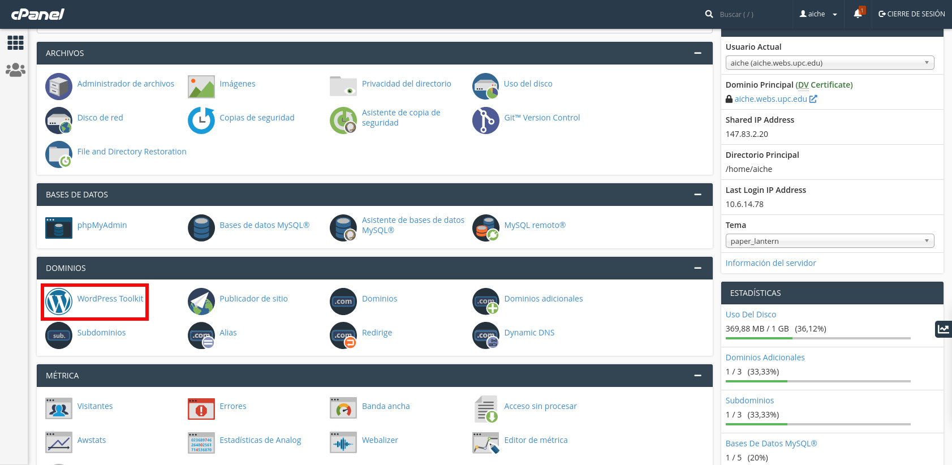This screenshot has width=952, height=465.
Task: Open the Errores metrics icon
Action: coord(201,408)
